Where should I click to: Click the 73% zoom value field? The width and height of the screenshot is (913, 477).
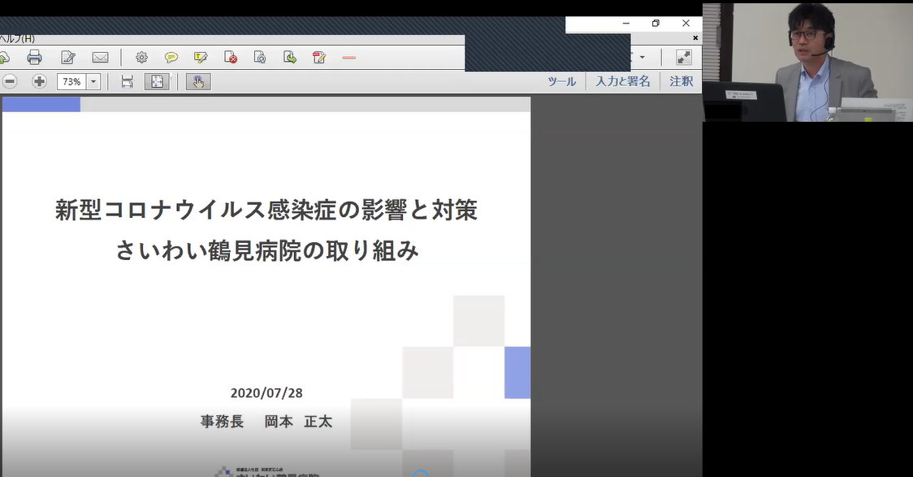coord(71,81)
